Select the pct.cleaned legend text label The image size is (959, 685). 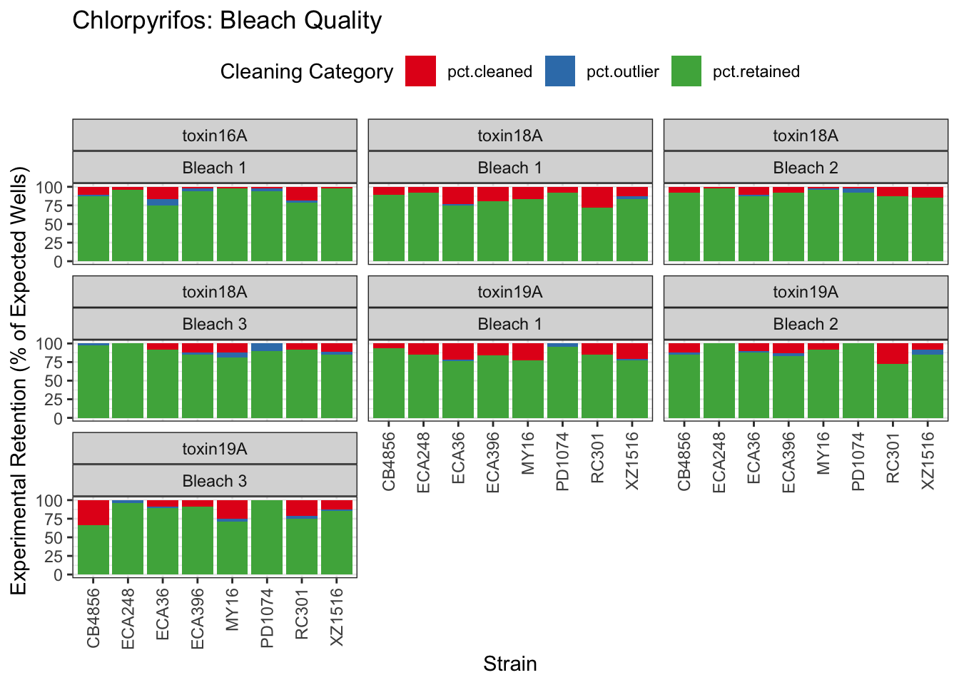tap(489, 72)
